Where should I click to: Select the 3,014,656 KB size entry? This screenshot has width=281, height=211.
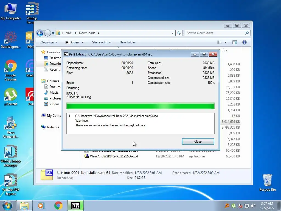(x=231, y=121)
